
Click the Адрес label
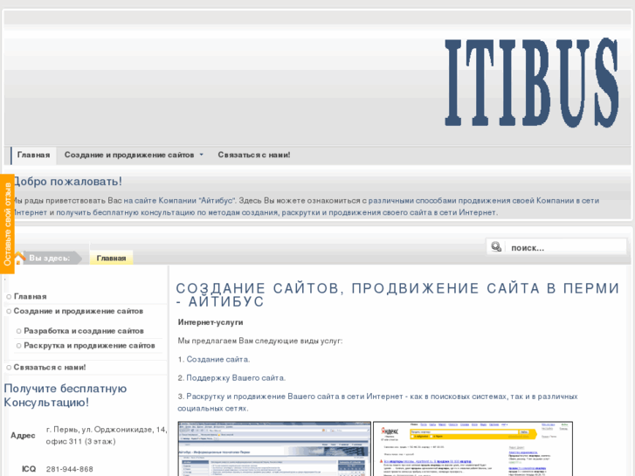pos(23,436)
